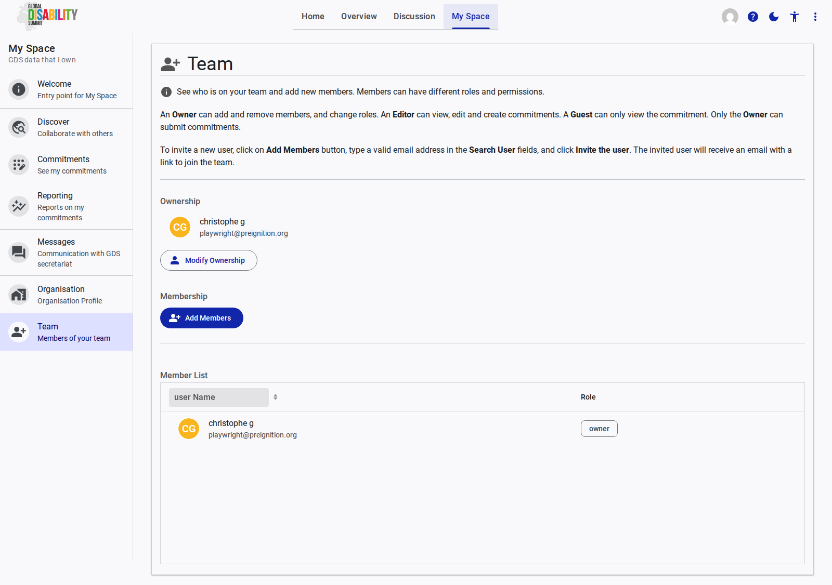Image resolution: width=832 pixels, height=585 pixels.
Task: Click the Add Members button
Action: [202, 318]
